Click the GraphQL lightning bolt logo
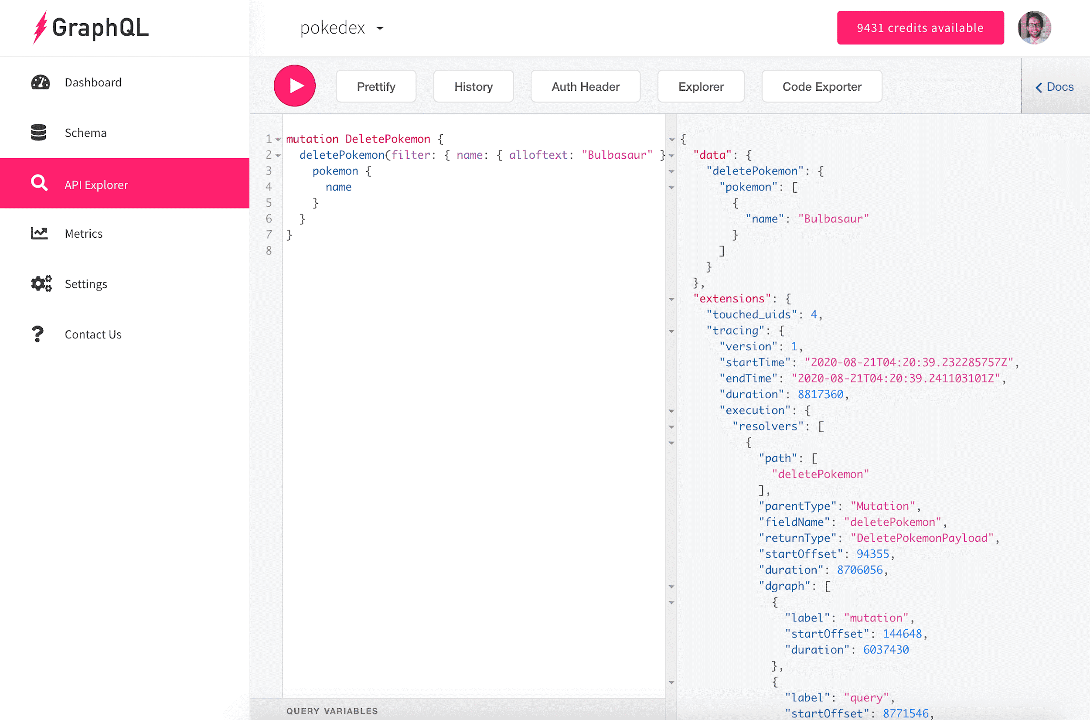 (x=41, y=27)
